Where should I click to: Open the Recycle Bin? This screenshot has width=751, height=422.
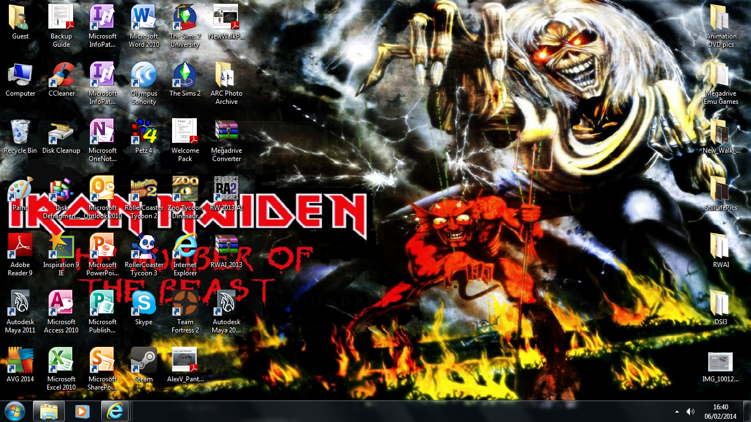pos(20,137)
